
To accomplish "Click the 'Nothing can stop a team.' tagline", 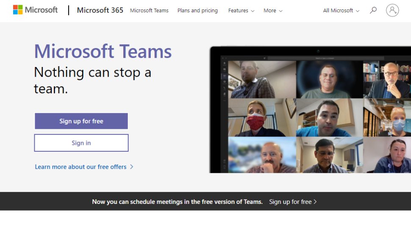I will tap(92, 80).
